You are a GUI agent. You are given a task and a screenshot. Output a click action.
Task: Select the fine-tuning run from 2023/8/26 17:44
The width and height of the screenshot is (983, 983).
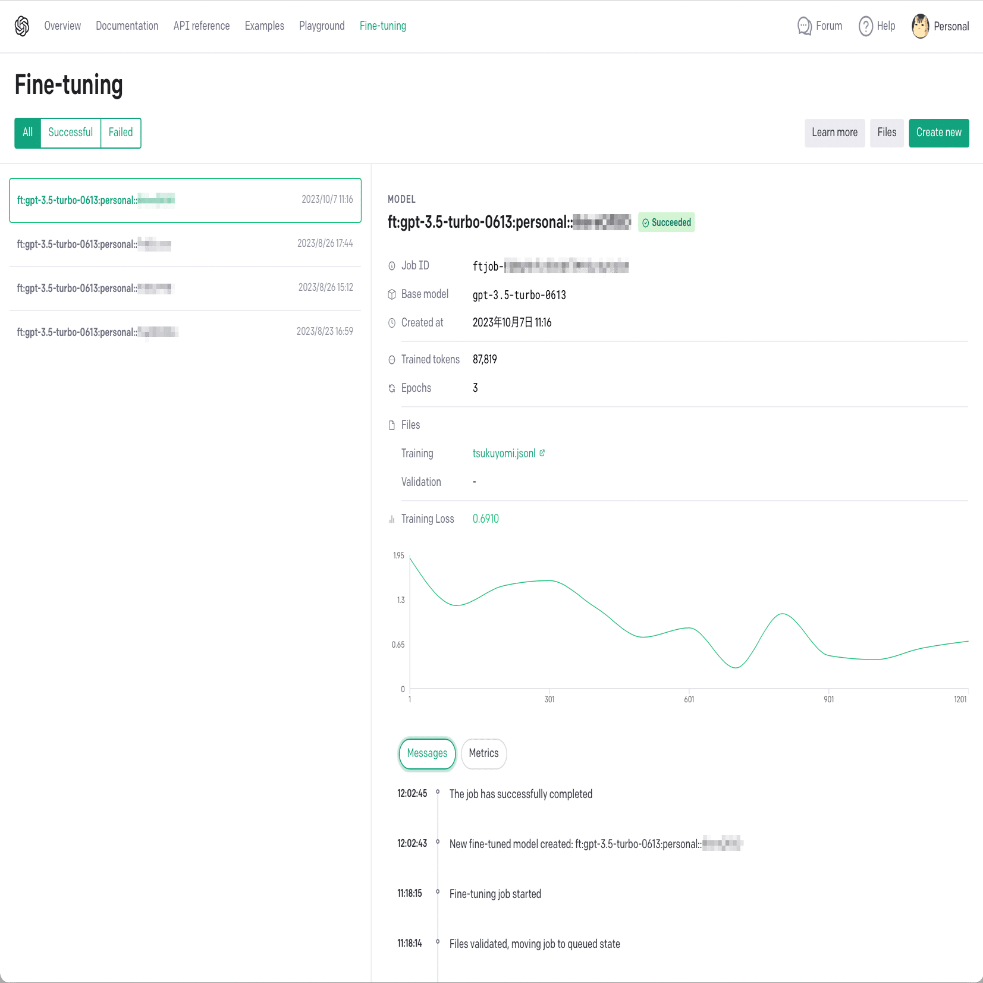point(185,244)
